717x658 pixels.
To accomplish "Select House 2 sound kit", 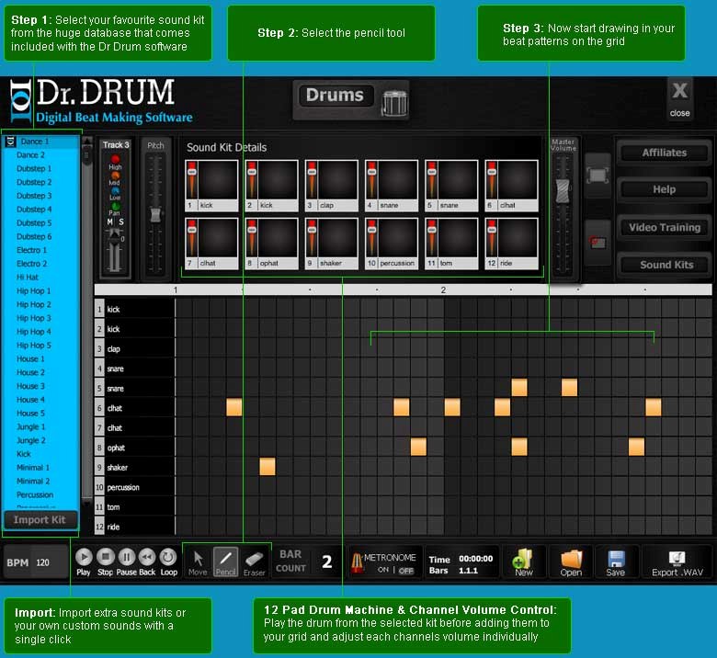I will coord(41,372).
